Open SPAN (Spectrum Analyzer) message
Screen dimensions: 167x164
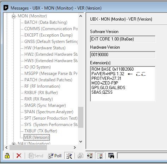[x=49, y=112]
